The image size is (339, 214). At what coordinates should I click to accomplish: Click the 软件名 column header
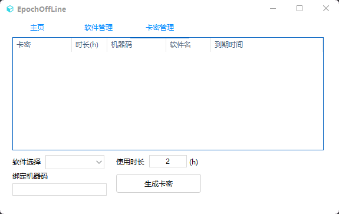[188, 45]
